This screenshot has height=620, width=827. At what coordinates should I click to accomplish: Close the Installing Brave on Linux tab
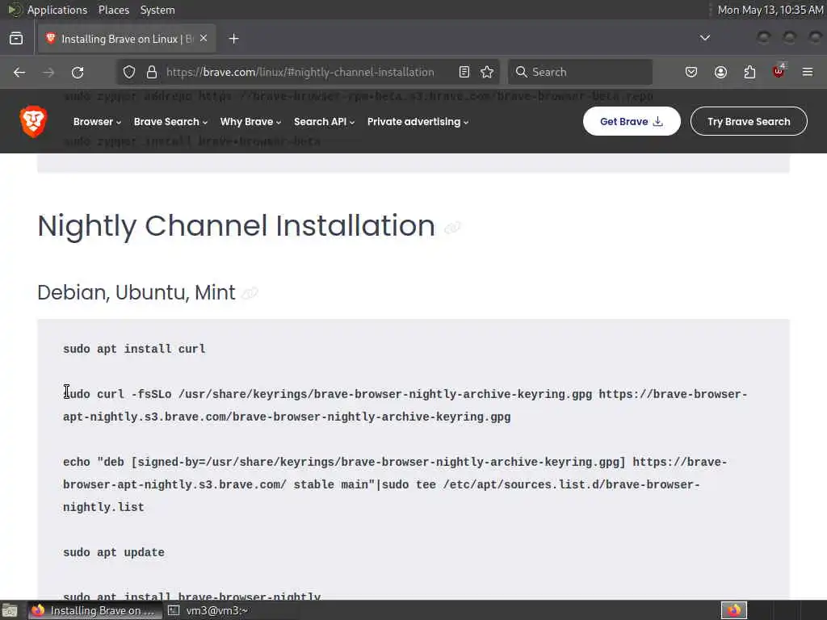click(204, 39)
